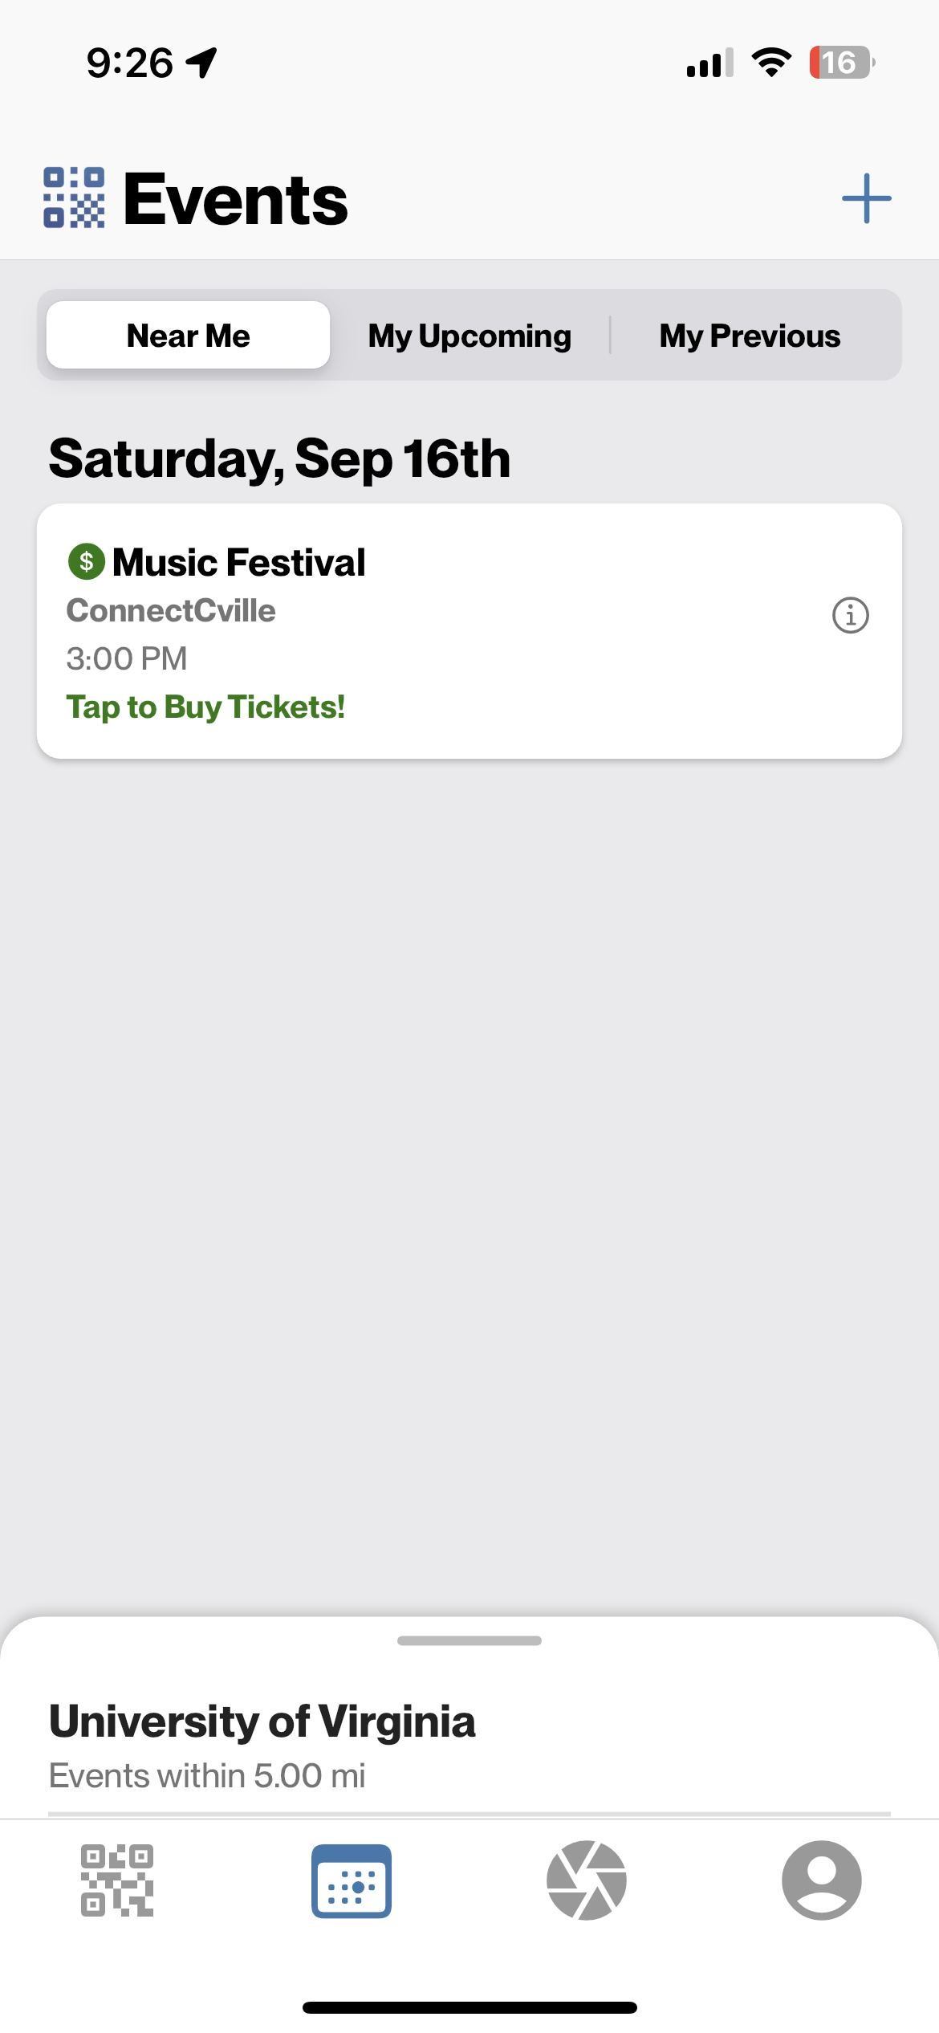Open the Music Festival event card
Screen dimensions: 939x2033
point(469,631)
